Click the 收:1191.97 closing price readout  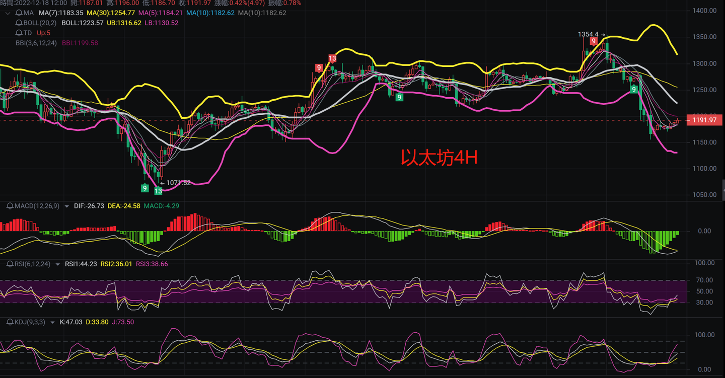[195, 3]
